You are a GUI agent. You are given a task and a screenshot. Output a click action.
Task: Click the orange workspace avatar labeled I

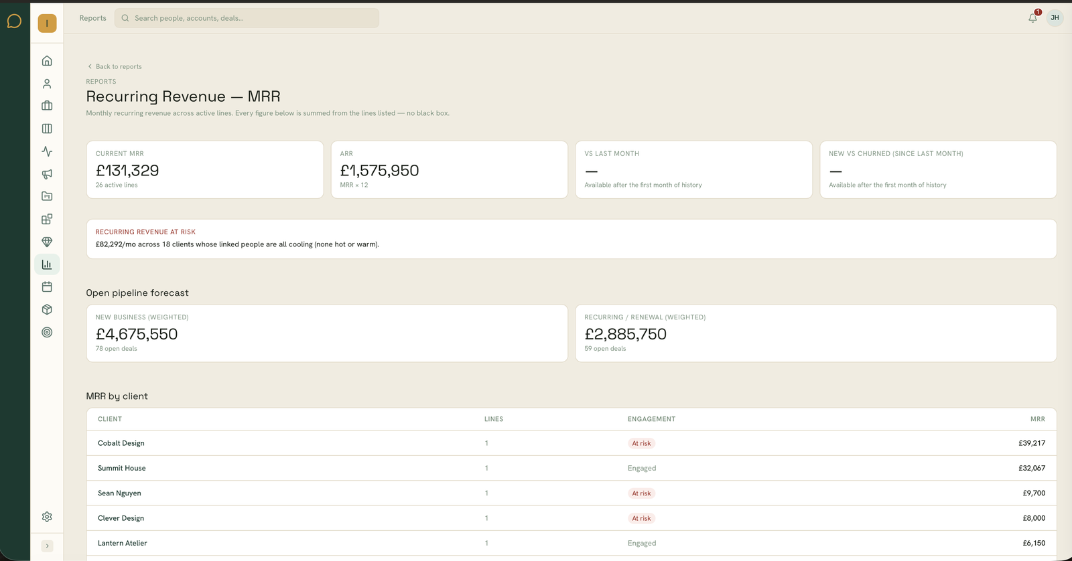(x=47, y=23)
